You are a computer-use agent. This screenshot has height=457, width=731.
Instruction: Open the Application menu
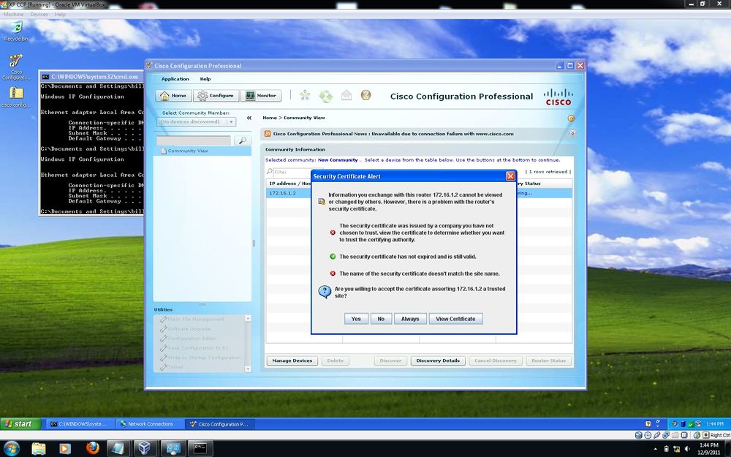pyautogui.click(x=175, y=79)
